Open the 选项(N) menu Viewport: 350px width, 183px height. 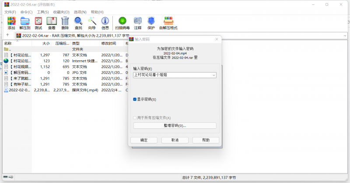(x=80, y=12)
